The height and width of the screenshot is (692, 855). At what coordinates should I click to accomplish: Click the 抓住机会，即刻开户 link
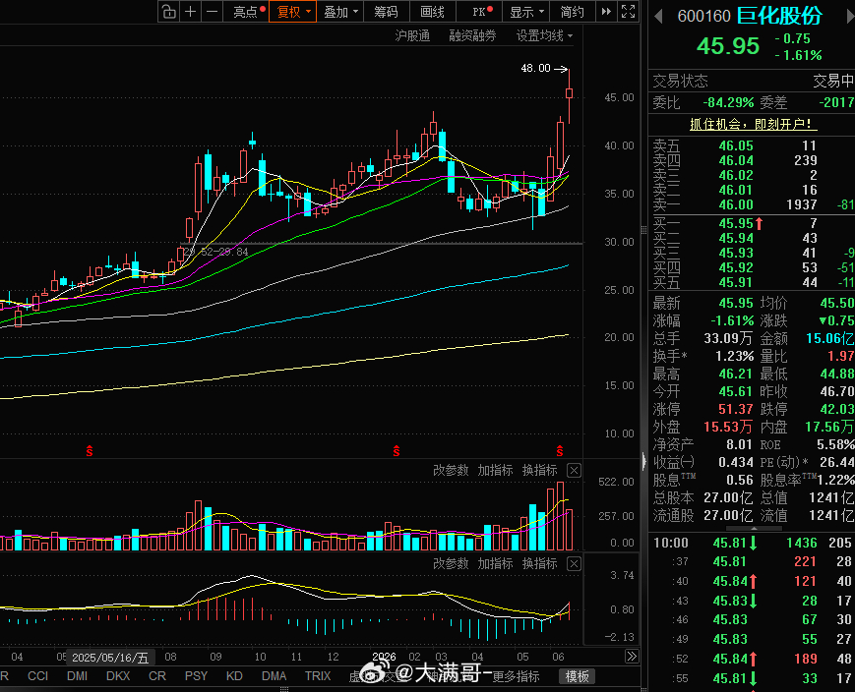tap(753, 124)
